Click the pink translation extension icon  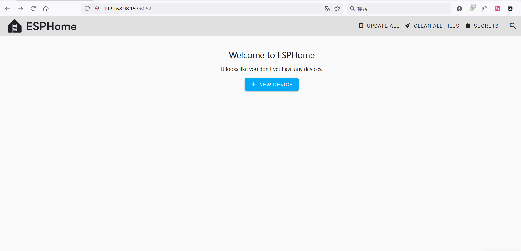[x=497, y=9]
